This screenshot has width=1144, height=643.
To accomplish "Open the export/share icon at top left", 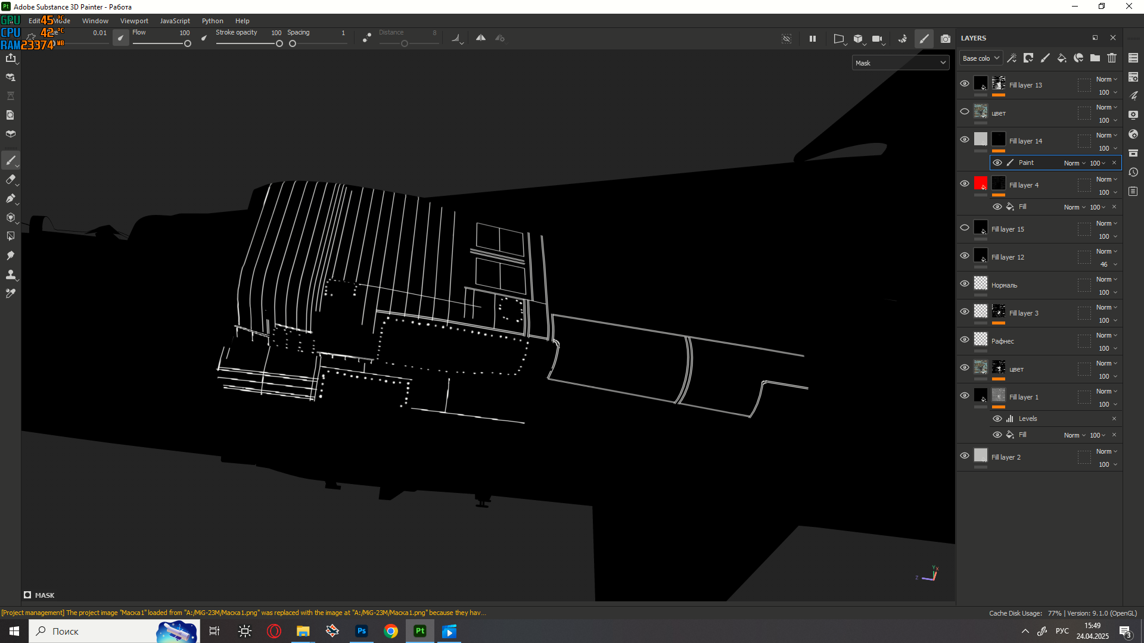I will (11, 58).
